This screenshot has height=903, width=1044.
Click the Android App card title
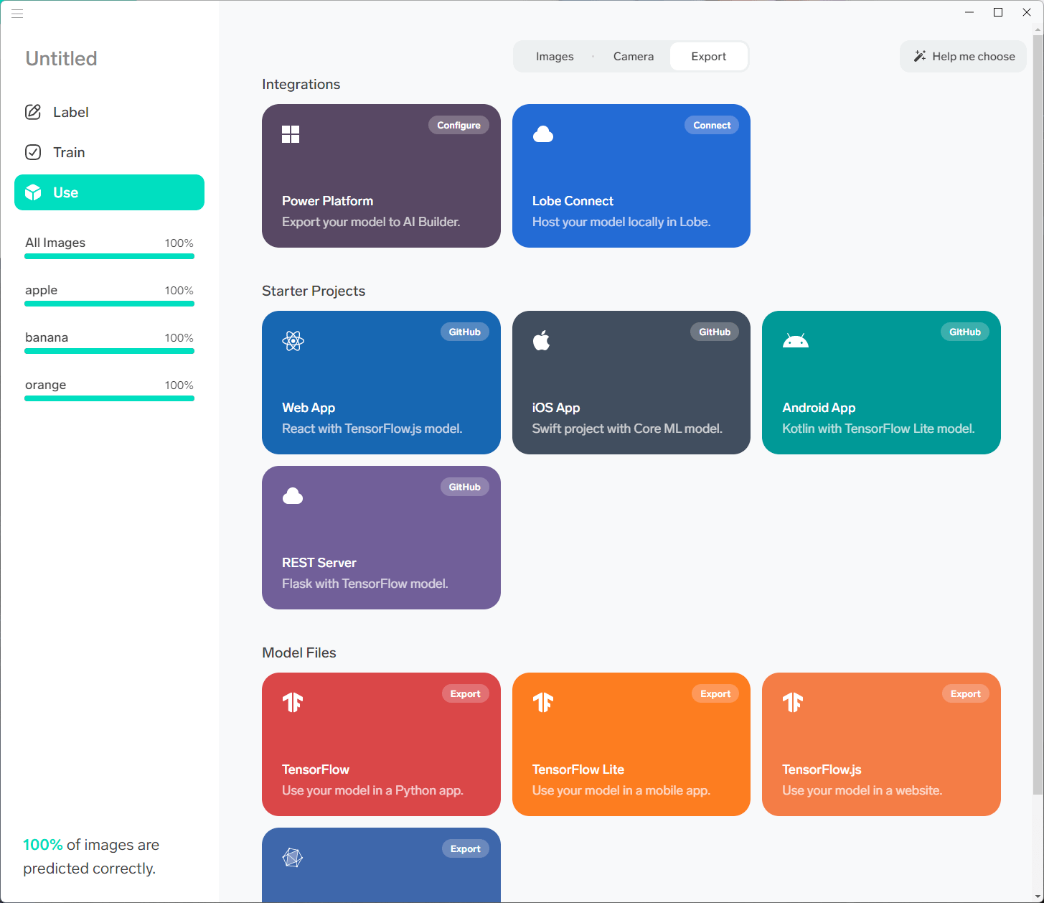[x=819, y=408]
